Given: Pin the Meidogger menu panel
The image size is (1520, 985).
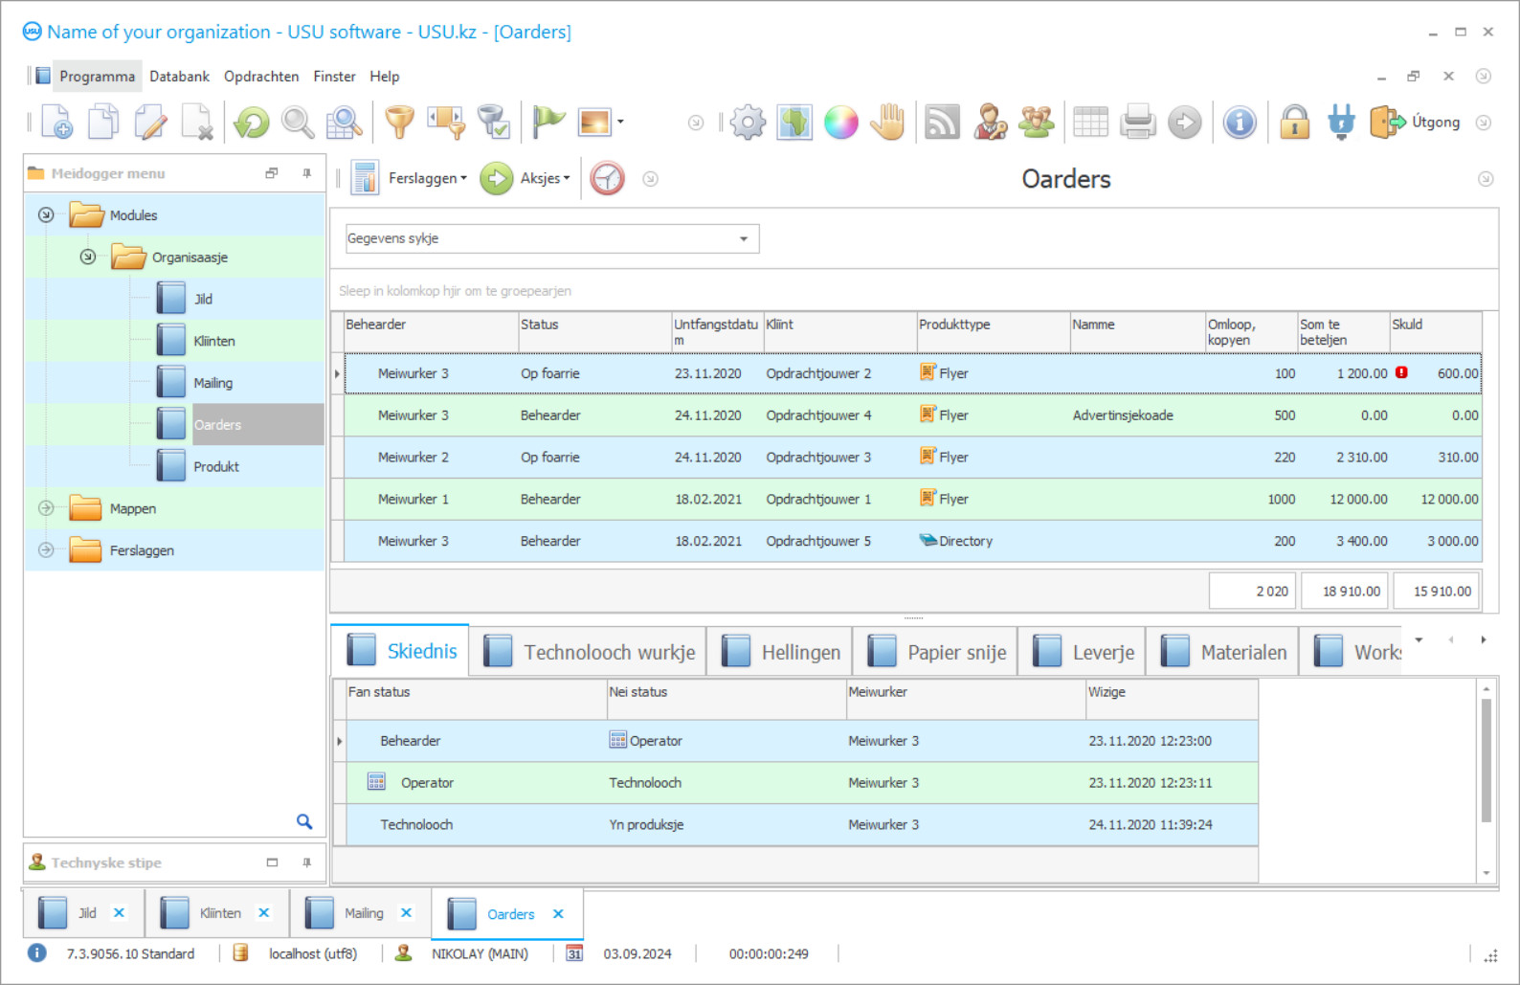Looking at the screenshot, I should (306, 173).
